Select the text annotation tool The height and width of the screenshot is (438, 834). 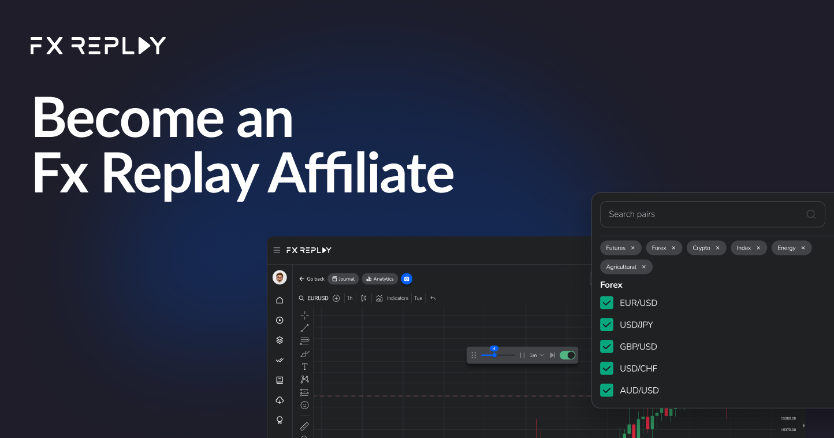click(304, 366)
